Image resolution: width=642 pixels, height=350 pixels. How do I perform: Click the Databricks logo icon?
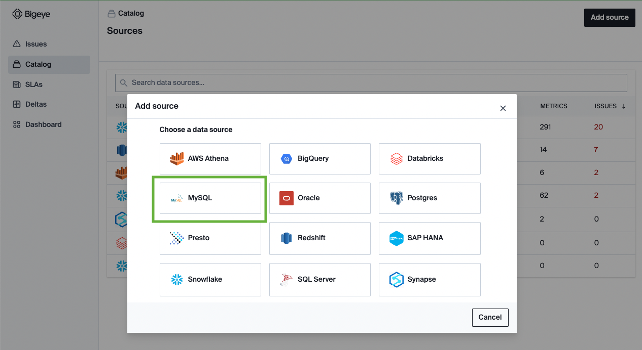[396, 159]
